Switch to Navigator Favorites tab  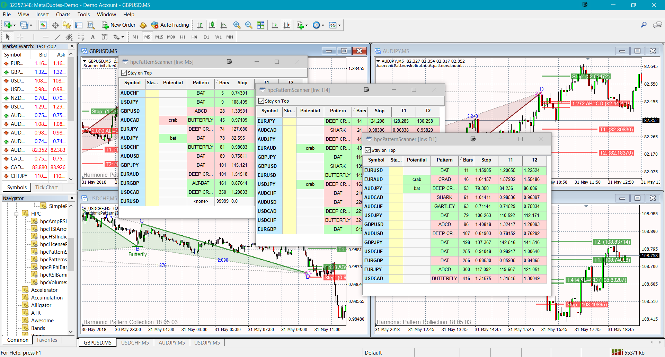pyautogui.click(x=47, y=340)
